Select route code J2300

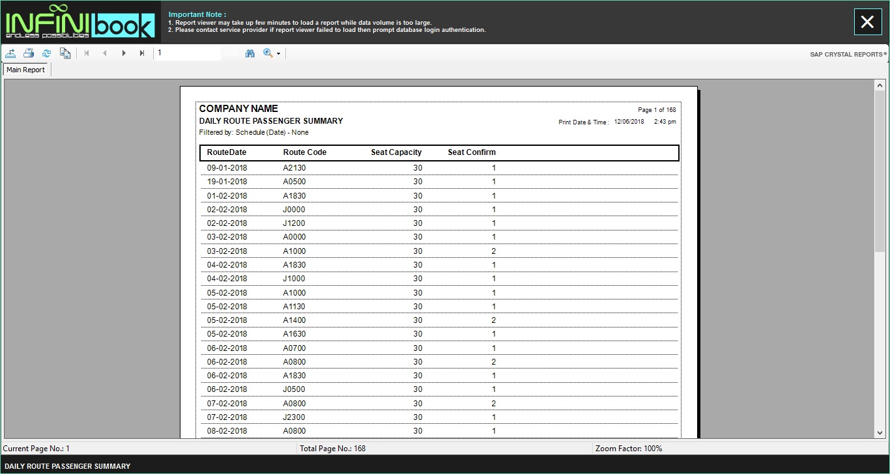click(294, 417)
